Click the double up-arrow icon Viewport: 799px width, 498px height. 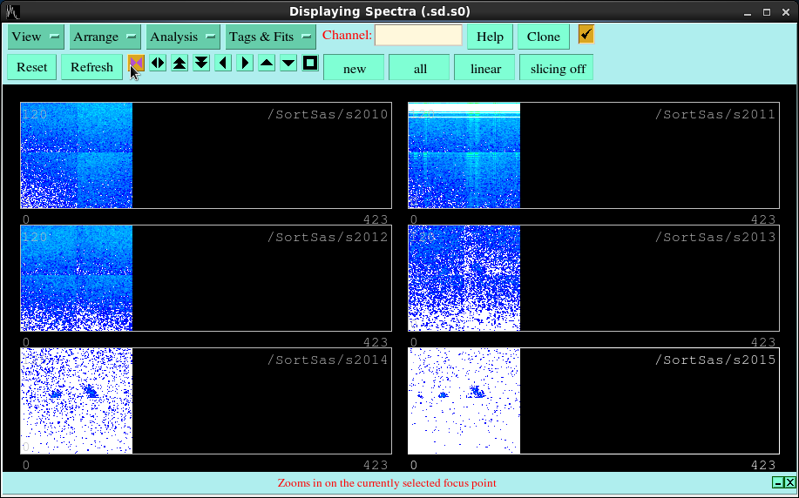click(x=179, y=64)
